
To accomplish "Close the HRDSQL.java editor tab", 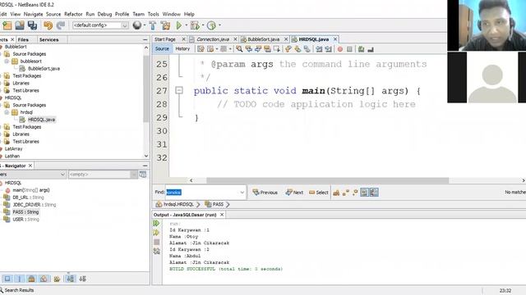I will click(x=335, y=39).
